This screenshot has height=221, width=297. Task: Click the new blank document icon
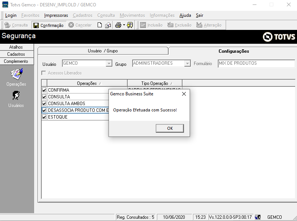[100, 25]
